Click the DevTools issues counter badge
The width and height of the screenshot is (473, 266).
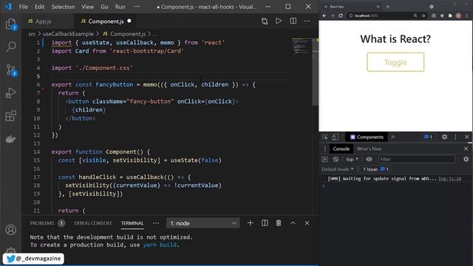pyautogui.click(x=428, y=137)
